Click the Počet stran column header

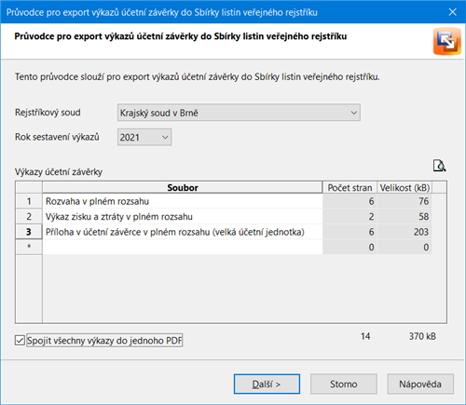pos(349,187)
